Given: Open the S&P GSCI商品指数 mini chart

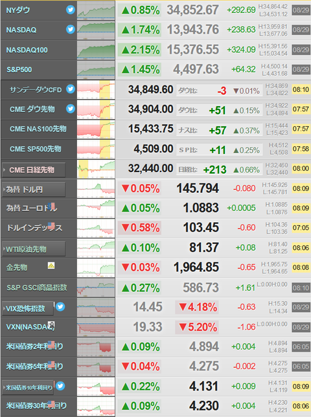Looking at the screenshot, I should pyautogui.click(x=96, y=288).
